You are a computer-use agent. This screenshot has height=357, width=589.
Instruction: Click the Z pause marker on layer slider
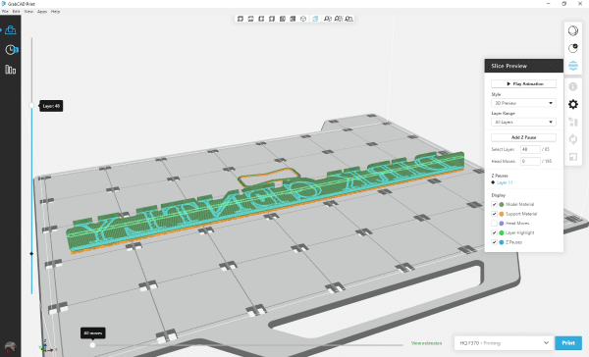pos(31,254)
